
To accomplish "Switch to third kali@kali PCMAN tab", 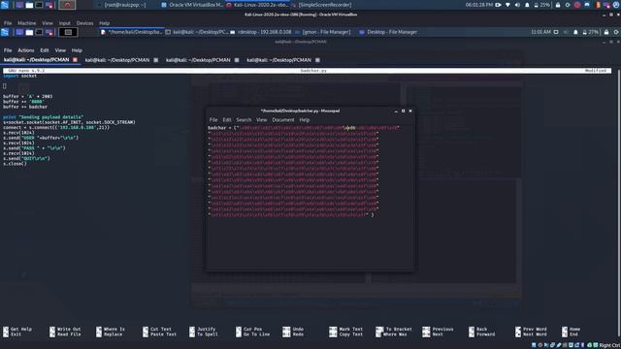I will click(198, 60).
